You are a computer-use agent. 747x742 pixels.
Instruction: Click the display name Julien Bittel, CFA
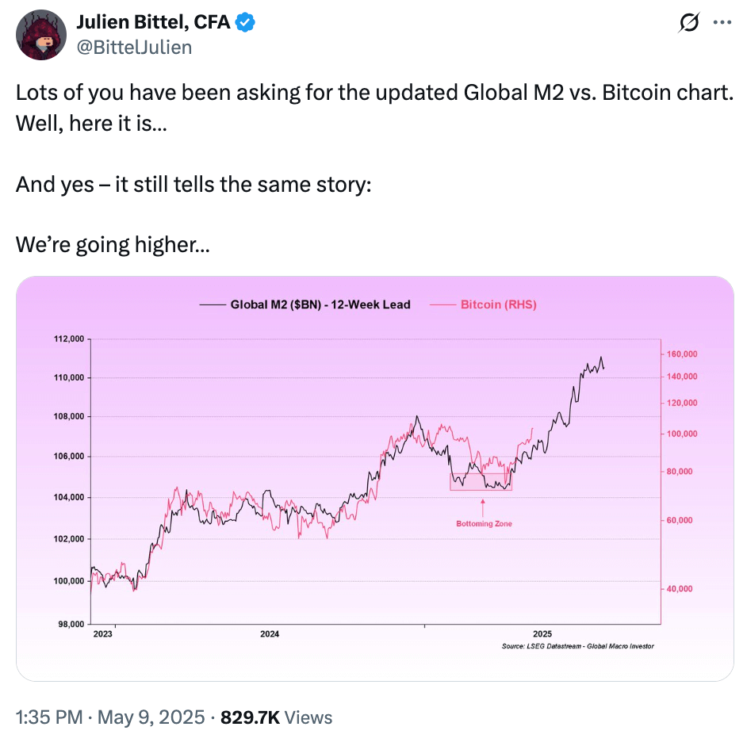point(153,23)
